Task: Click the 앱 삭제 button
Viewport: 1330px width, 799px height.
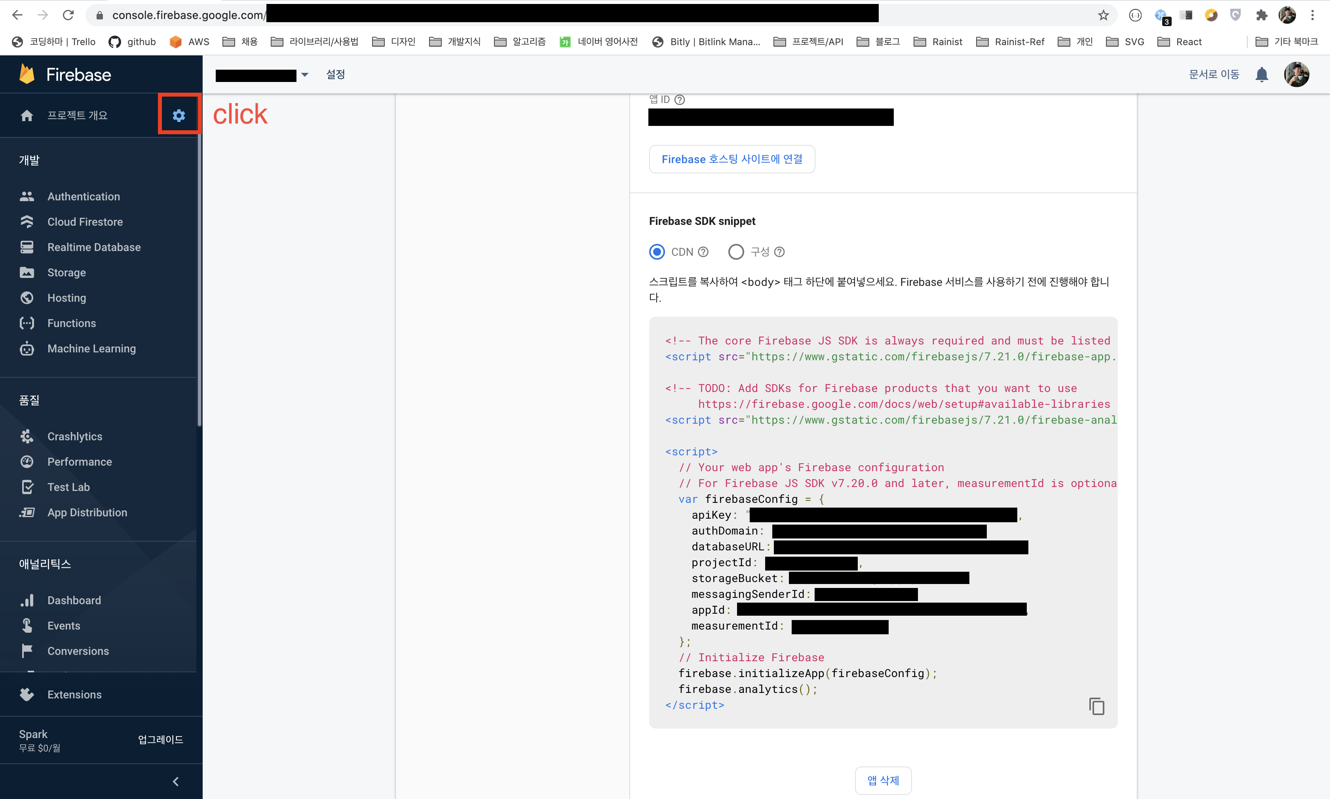Action: point(883,780)
